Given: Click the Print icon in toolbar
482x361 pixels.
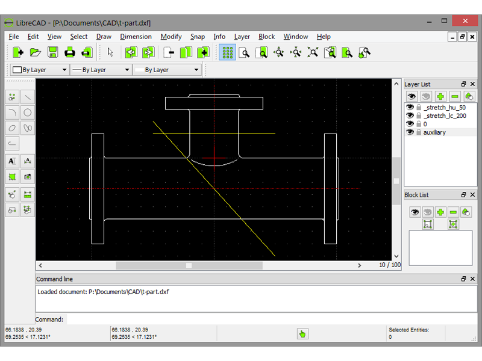Looking at the screenshot, I should (70, 52).
